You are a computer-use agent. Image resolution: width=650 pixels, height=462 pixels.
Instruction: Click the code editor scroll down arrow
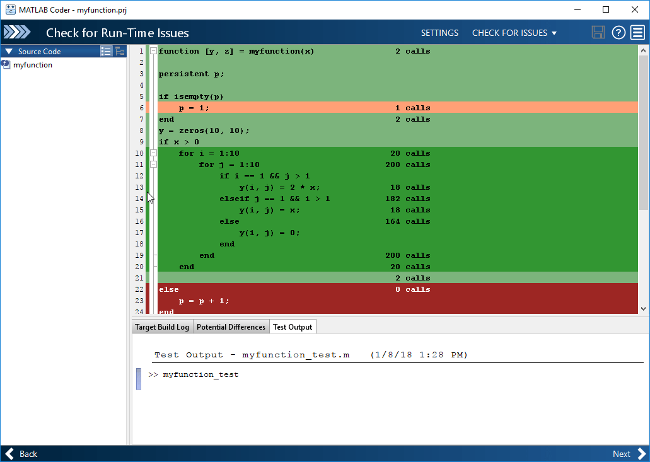coord(643,309)
